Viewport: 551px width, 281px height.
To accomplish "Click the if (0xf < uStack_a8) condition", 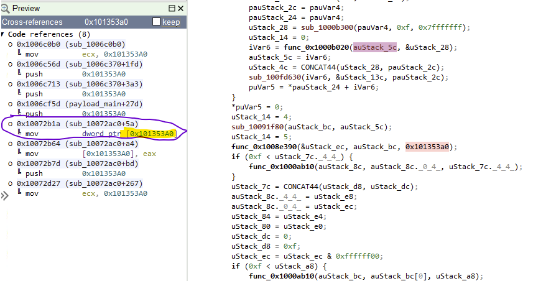I will 279,266.
